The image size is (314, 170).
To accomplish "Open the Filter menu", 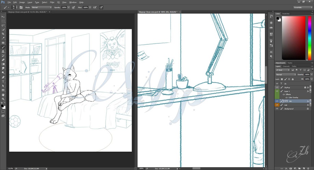I will [51, 2].
